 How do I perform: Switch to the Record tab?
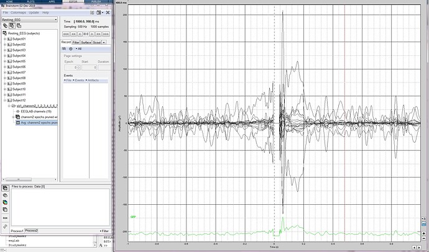point(66,42)
